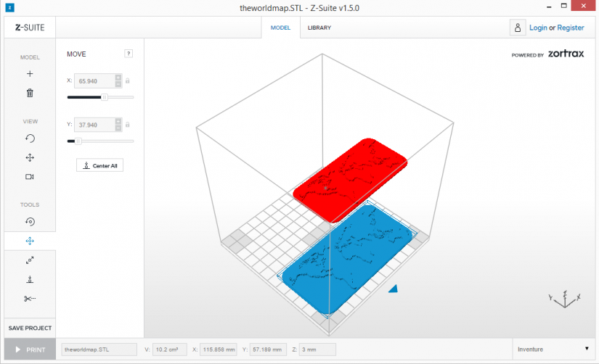Click the Y position slider handle
Image resolution: width=599 pixels, height=364 pixels.
78,141
